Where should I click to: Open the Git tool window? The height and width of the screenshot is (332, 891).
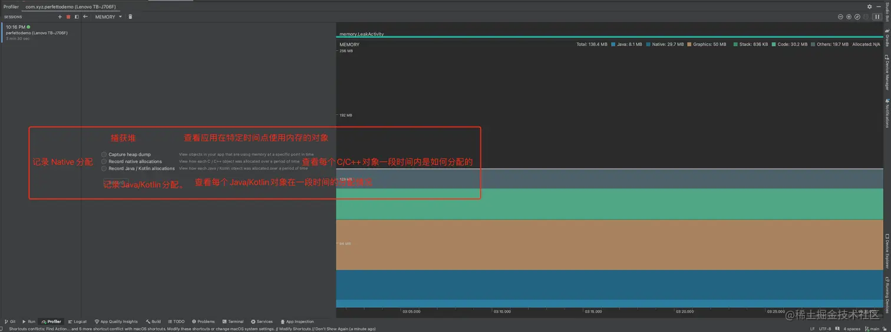(10, 321)
